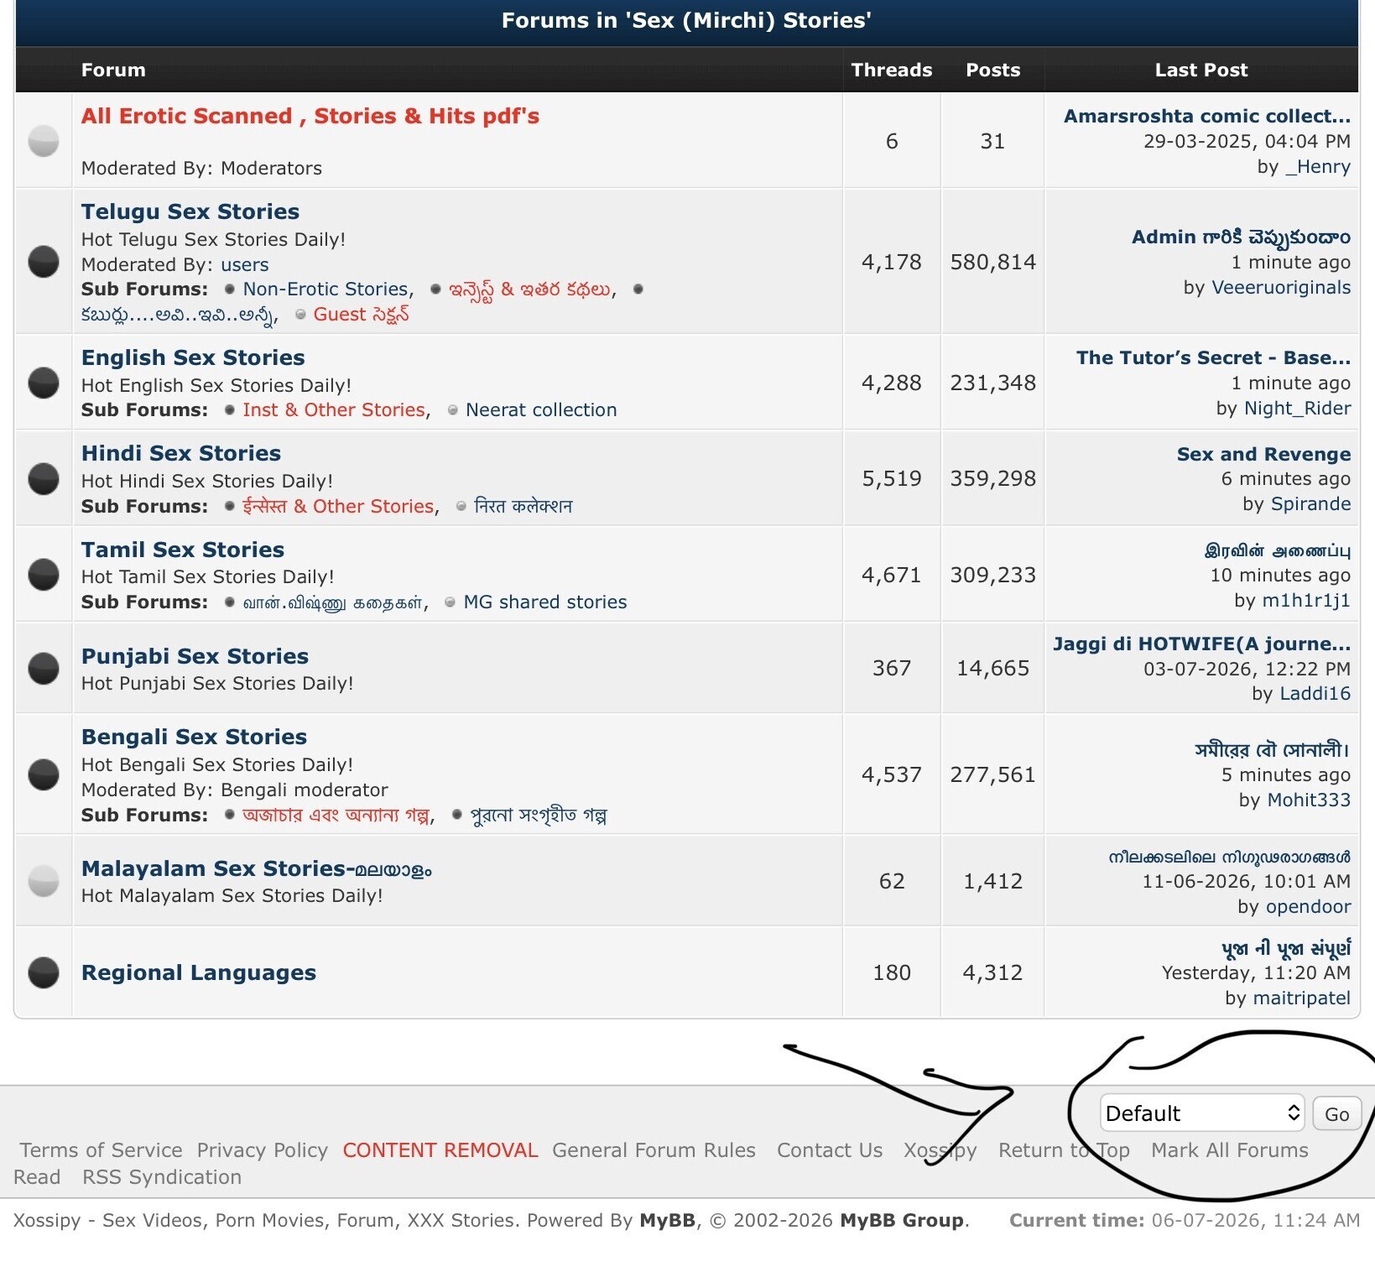Click status icon beside Hindi forum row
This screenshot has height=1277, width=1375.
point(44,478)
